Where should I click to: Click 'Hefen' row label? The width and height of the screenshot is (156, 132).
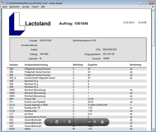pyautogui.click(x=28, y=129)
